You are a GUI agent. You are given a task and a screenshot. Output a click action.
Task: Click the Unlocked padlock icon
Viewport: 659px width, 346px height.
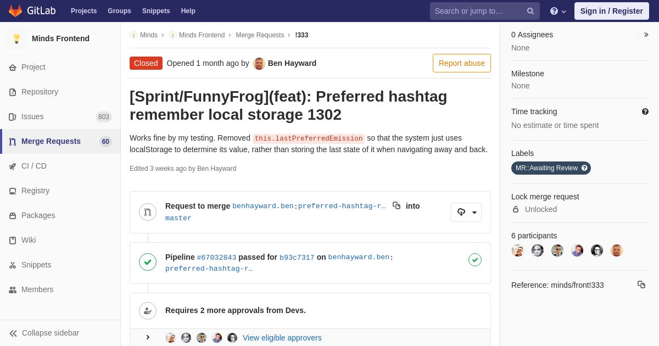[516, 209]
